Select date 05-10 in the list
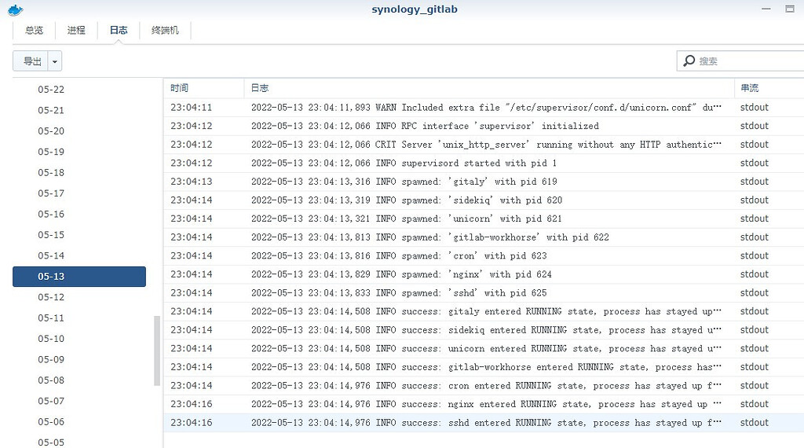 click(x=79, y=339)
